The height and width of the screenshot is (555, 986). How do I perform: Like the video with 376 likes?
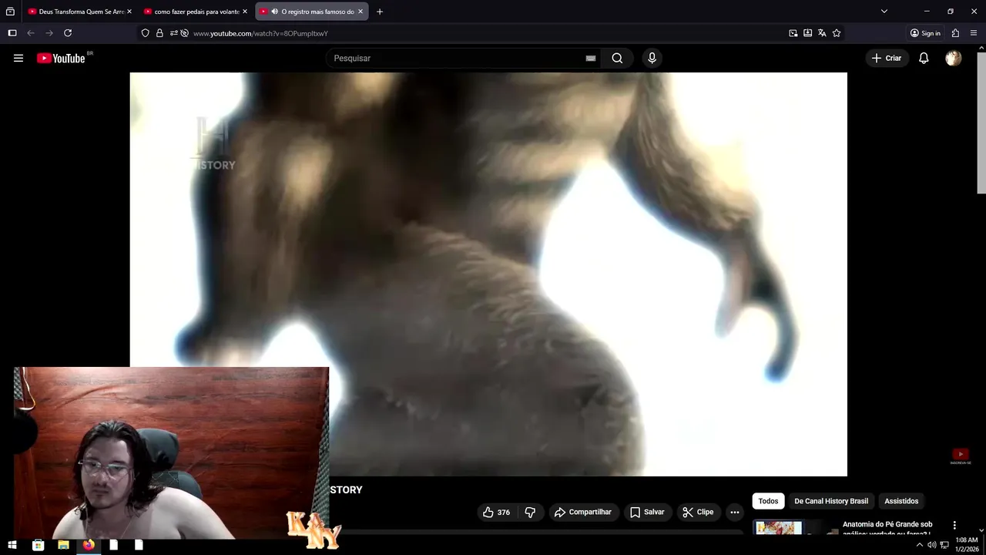tap(496, 512)
